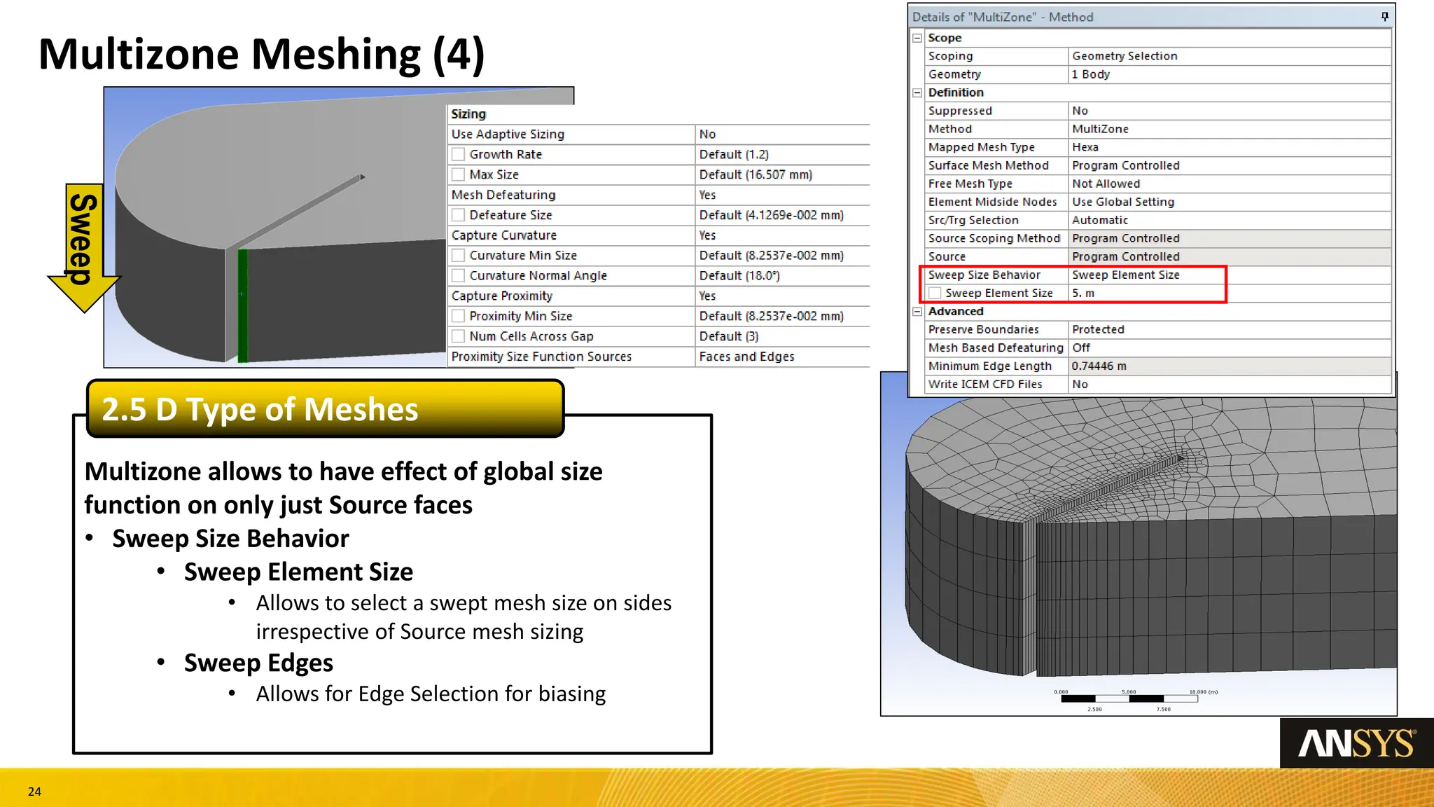Change Write ICEM CFD Files value
This screenshot has height=807, width=1434.
pos(1229,385)
